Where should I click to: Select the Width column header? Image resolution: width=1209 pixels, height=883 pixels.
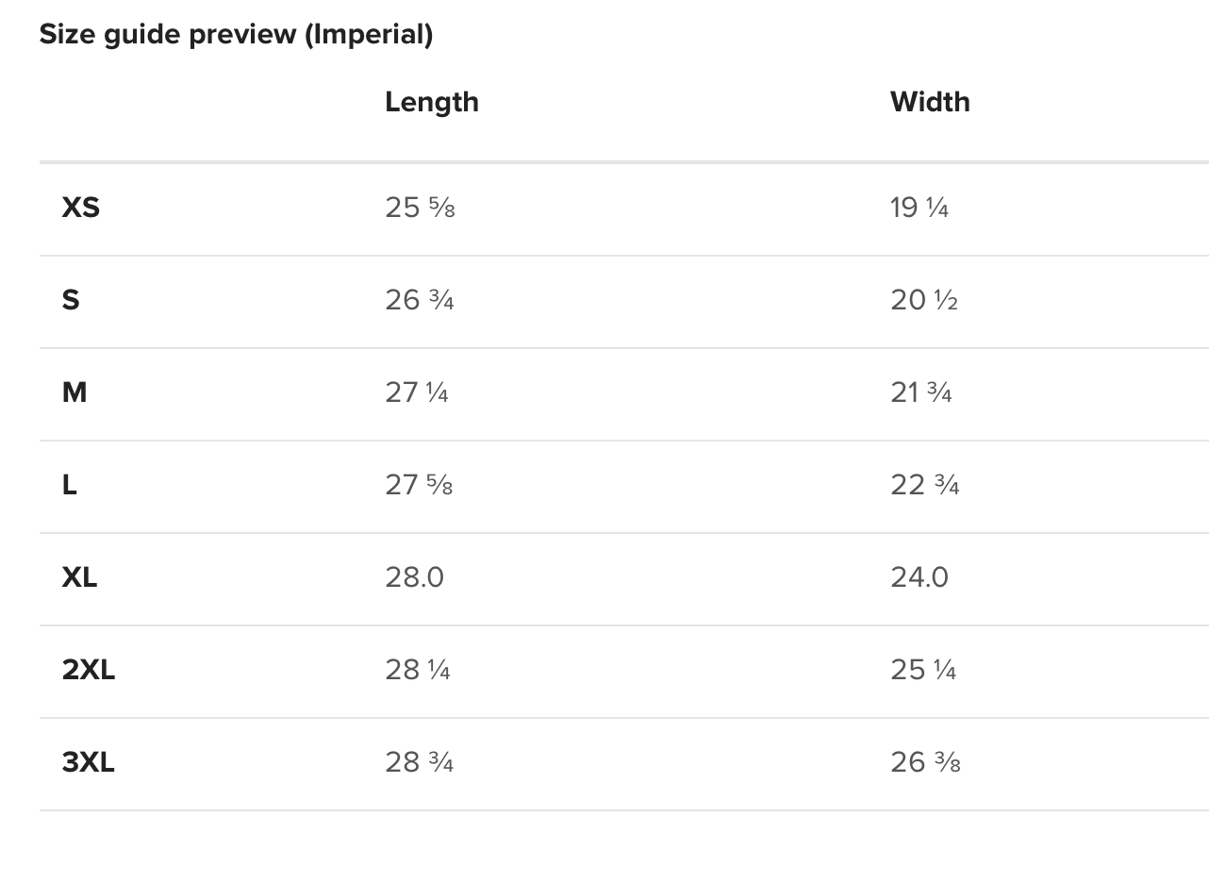point(930,102)
